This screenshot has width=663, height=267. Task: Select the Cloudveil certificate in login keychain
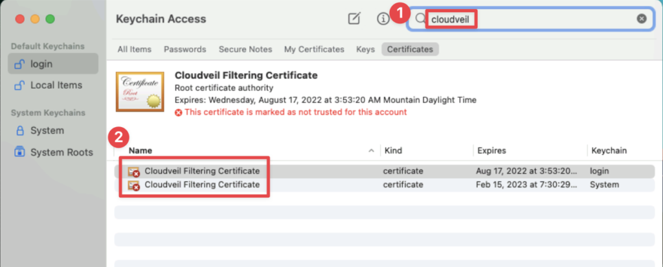tap(385, 171)
